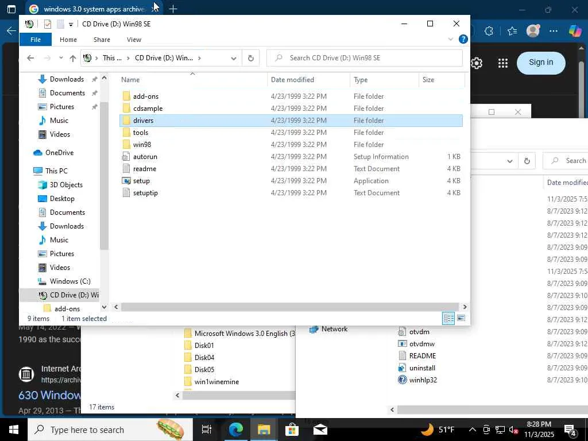Open 3D Objects in the navigation pane

[66, 185]
